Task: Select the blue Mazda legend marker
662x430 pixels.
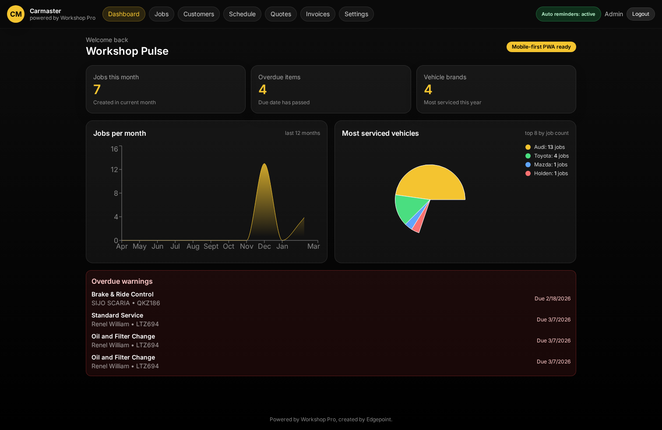Action: pyautogui.click(x=528, y=165)
